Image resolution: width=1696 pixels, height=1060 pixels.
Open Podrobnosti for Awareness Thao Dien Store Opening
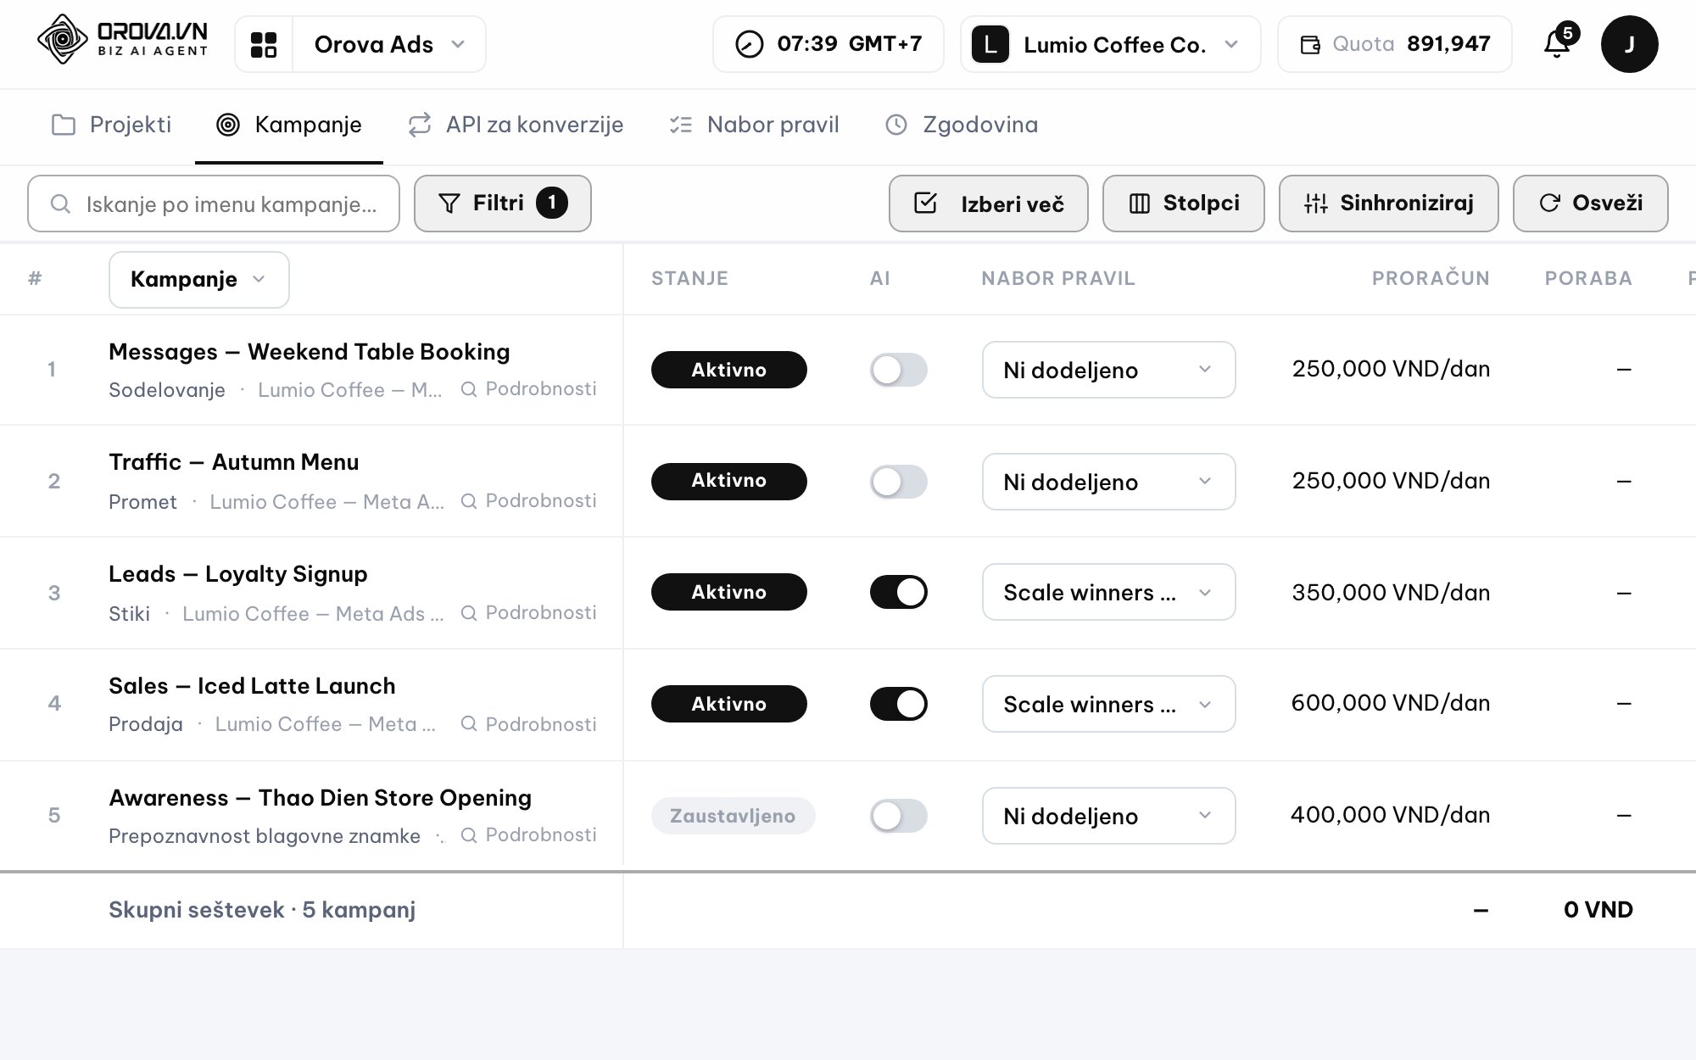[x=528, y=835]
